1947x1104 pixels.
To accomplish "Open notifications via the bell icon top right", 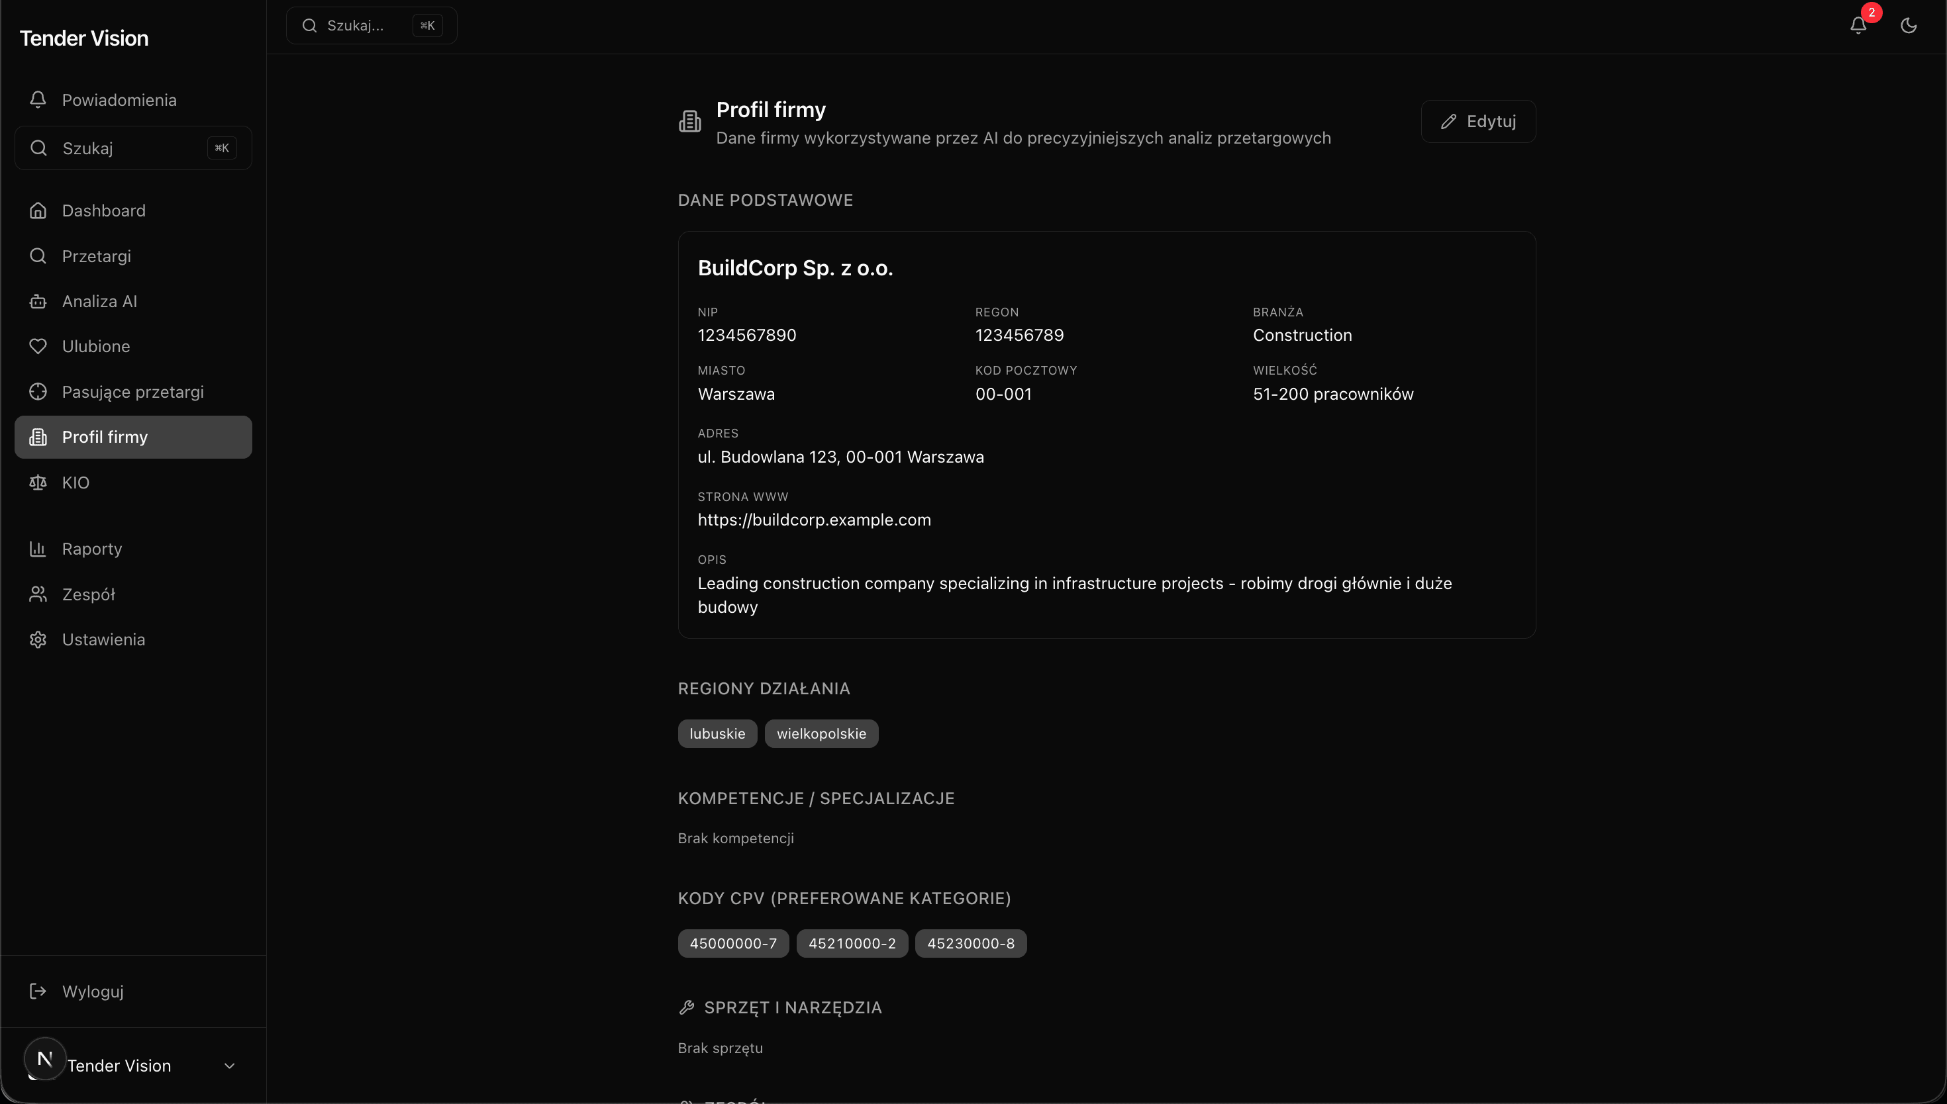I will [x=1858, y=25].
